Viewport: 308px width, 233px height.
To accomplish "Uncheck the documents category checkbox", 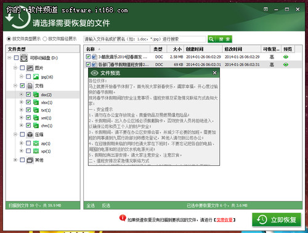I will (22, 86).
